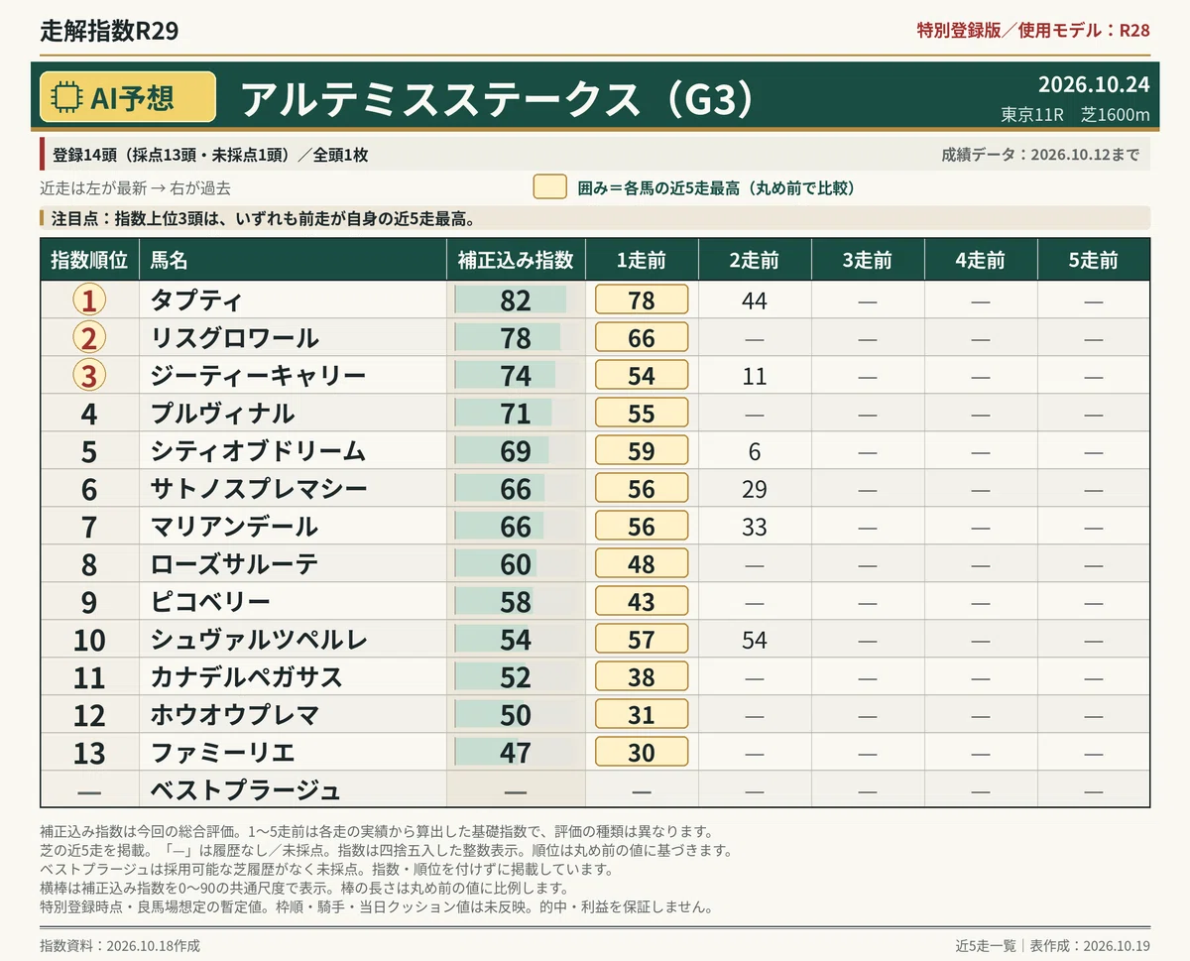Click the 成績データ：2026.10.12まで note
The image size is (1190, 961).
[x=1040, y=155]
